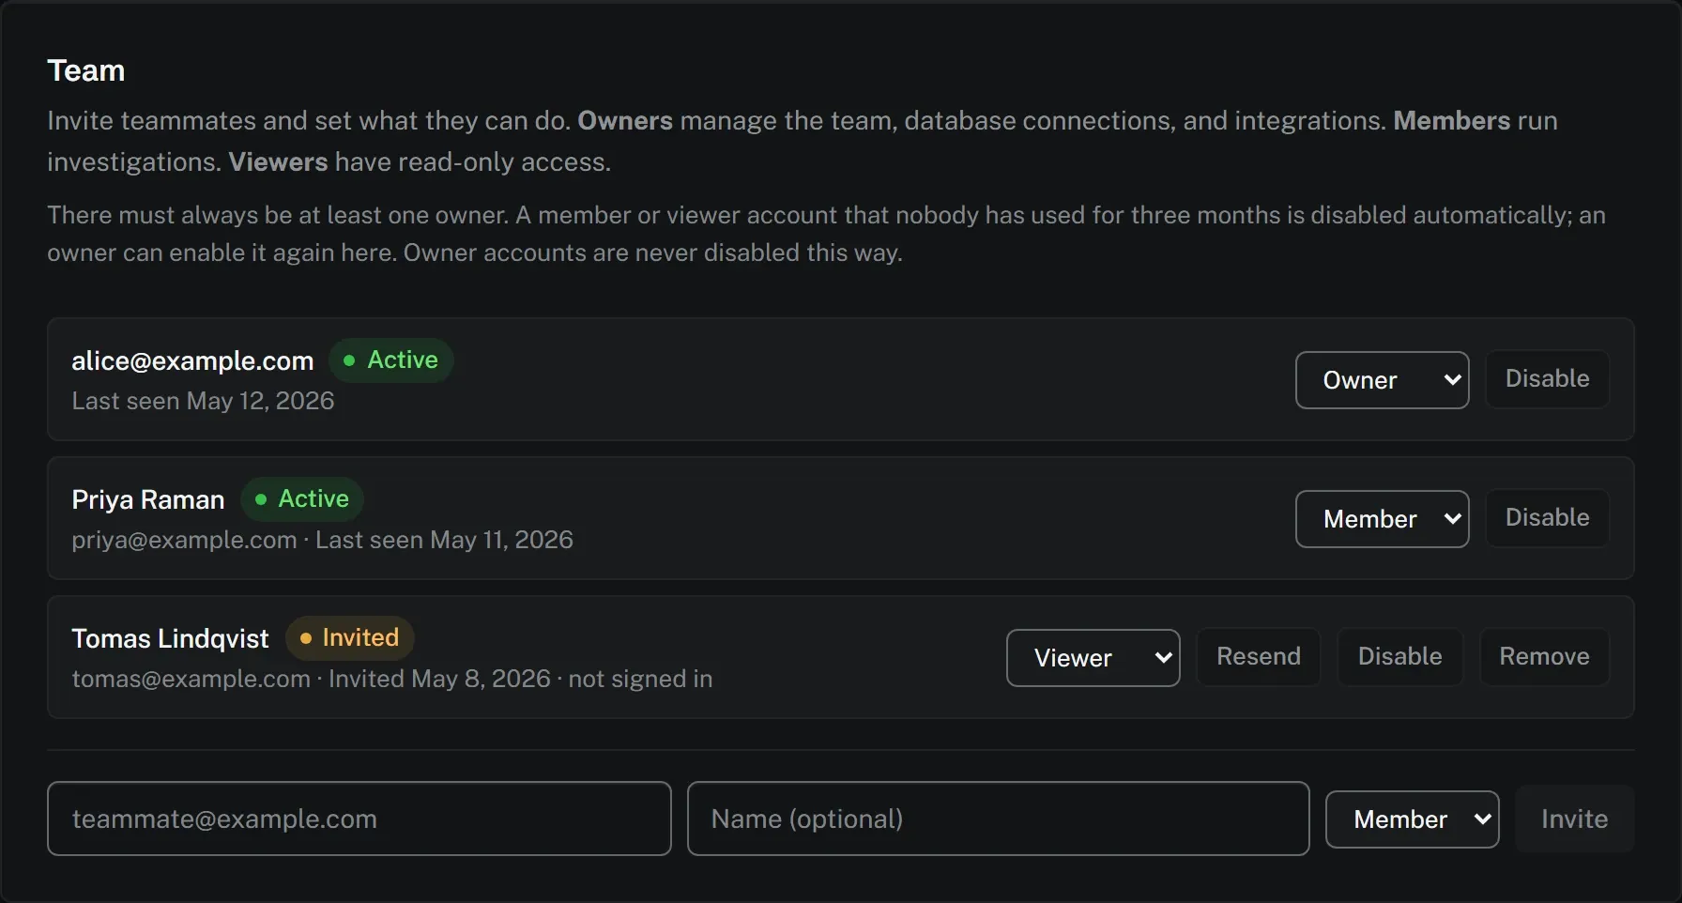Click the "Last seen May 12, 2026" text

[203, 401]
